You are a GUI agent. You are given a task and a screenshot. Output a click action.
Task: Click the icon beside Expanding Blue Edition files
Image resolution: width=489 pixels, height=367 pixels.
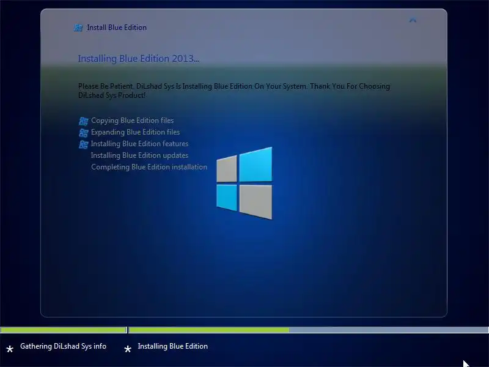pos(83,133)
